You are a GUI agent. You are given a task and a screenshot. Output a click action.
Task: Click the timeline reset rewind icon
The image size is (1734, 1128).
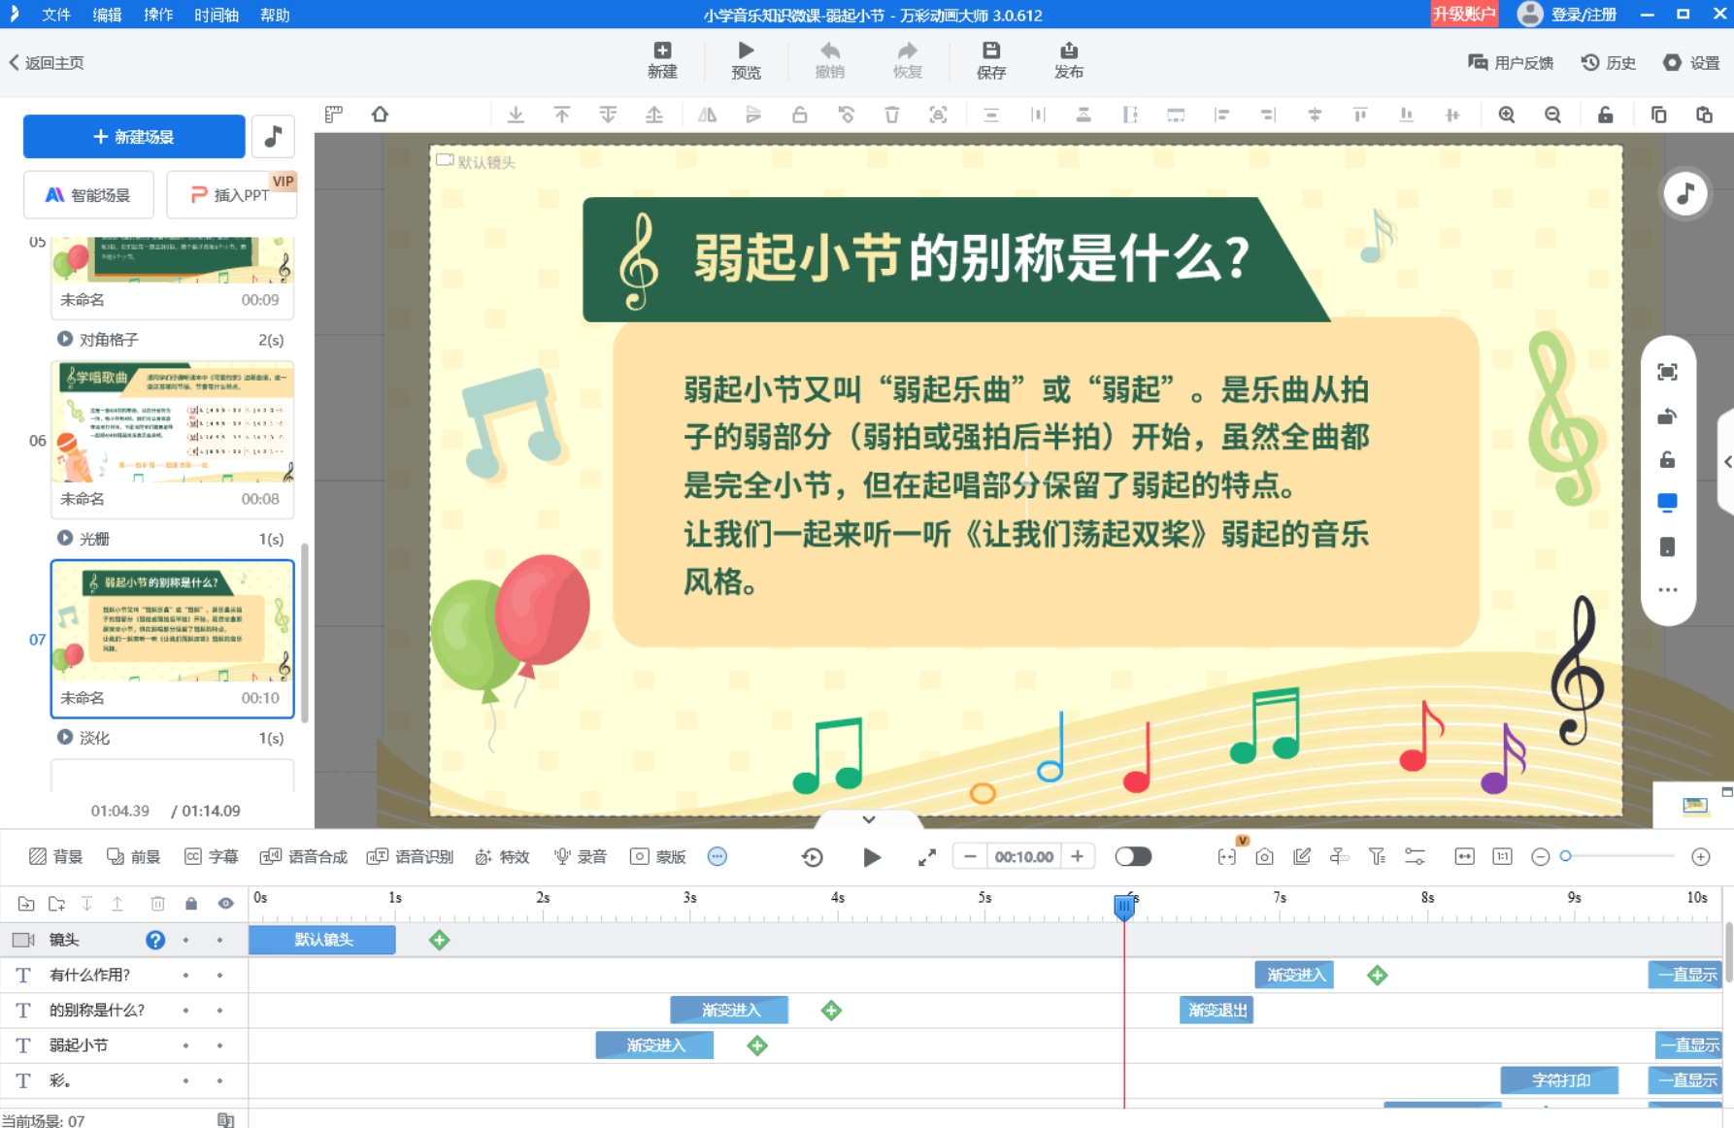pyautogui.click(x=813, y=856)
